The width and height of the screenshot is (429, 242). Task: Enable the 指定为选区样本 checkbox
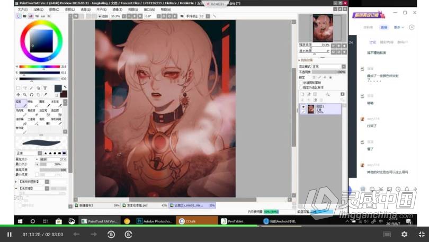[301, 87]
